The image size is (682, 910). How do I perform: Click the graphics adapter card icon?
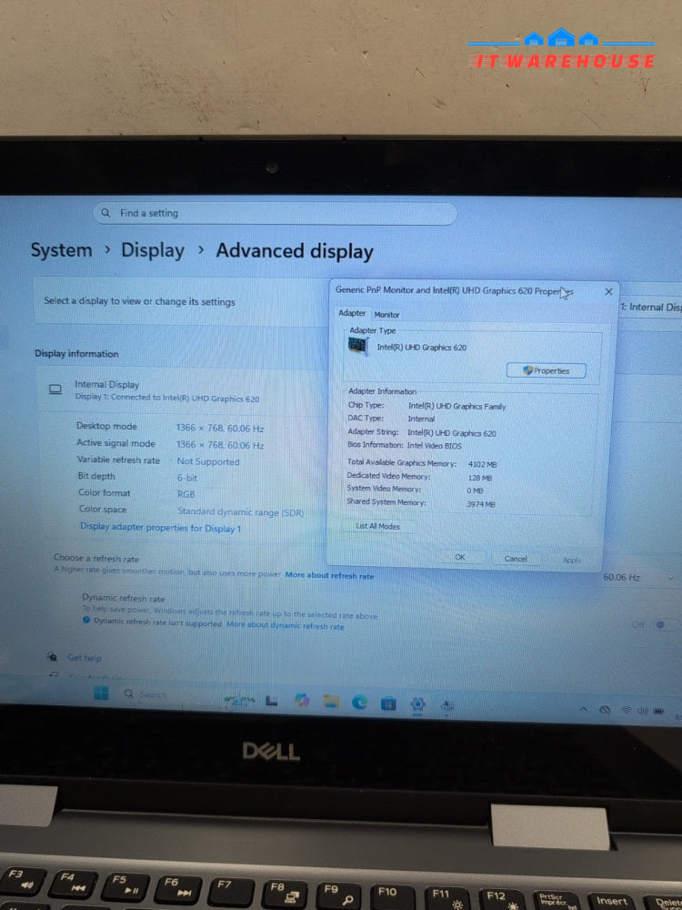pos(357,346)
